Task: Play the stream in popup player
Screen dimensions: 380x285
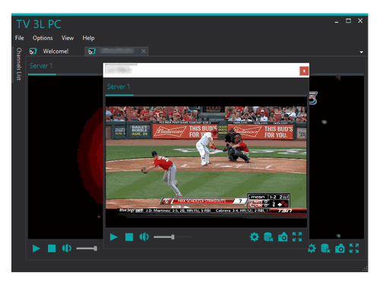Action: click(x=114, y=237)
